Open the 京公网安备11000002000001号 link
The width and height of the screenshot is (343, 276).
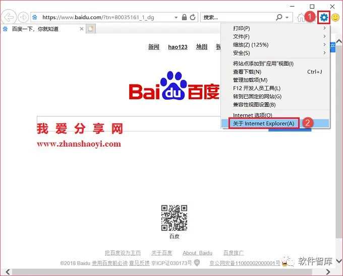[x=245, y=263]
